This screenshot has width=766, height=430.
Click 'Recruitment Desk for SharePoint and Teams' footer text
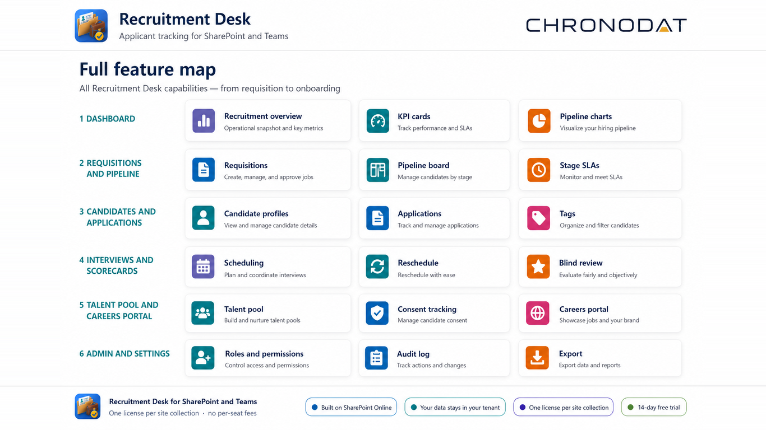coord(183,401)
